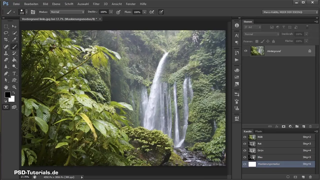Toggle the brush panel in options bar
The image size is (320, 180).
click(33, 12)
